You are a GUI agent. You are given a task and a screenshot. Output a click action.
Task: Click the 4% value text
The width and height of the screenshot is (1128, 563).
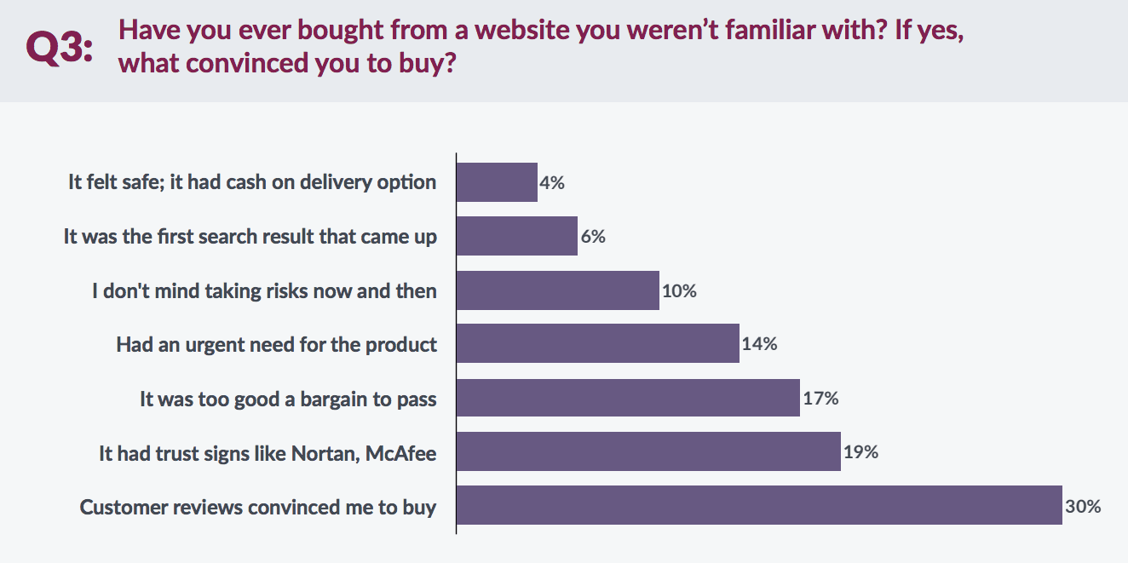click(x=553, y=182)
